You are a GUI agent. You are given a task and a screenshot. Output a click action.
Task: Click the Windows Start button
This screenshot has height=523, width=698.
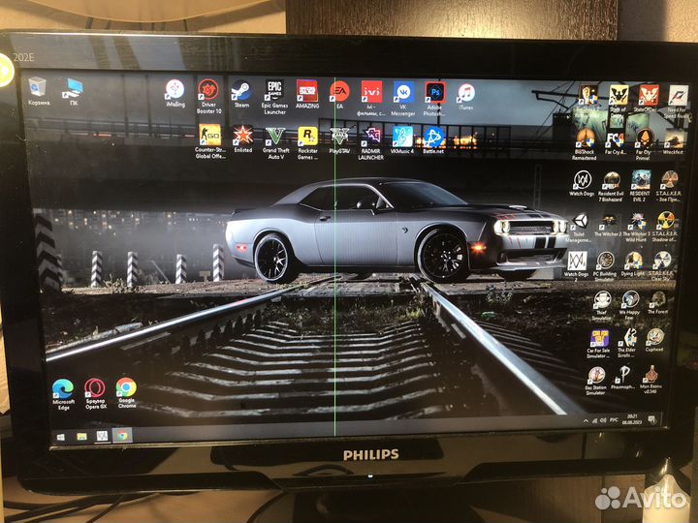[60, 437]
